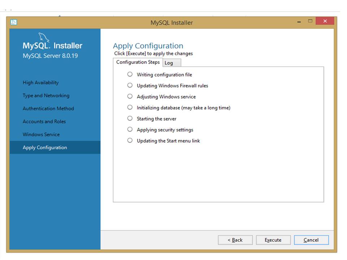Click 'Click [Execute] to apply the changes' text
Screen dimensions: 347x260
click(x=153, y=53)
